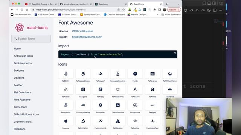Select the FaAsymmetrik icon
The height and width of the screenshot is (135, 241).
pyautogui.click(x=101, y=121)
